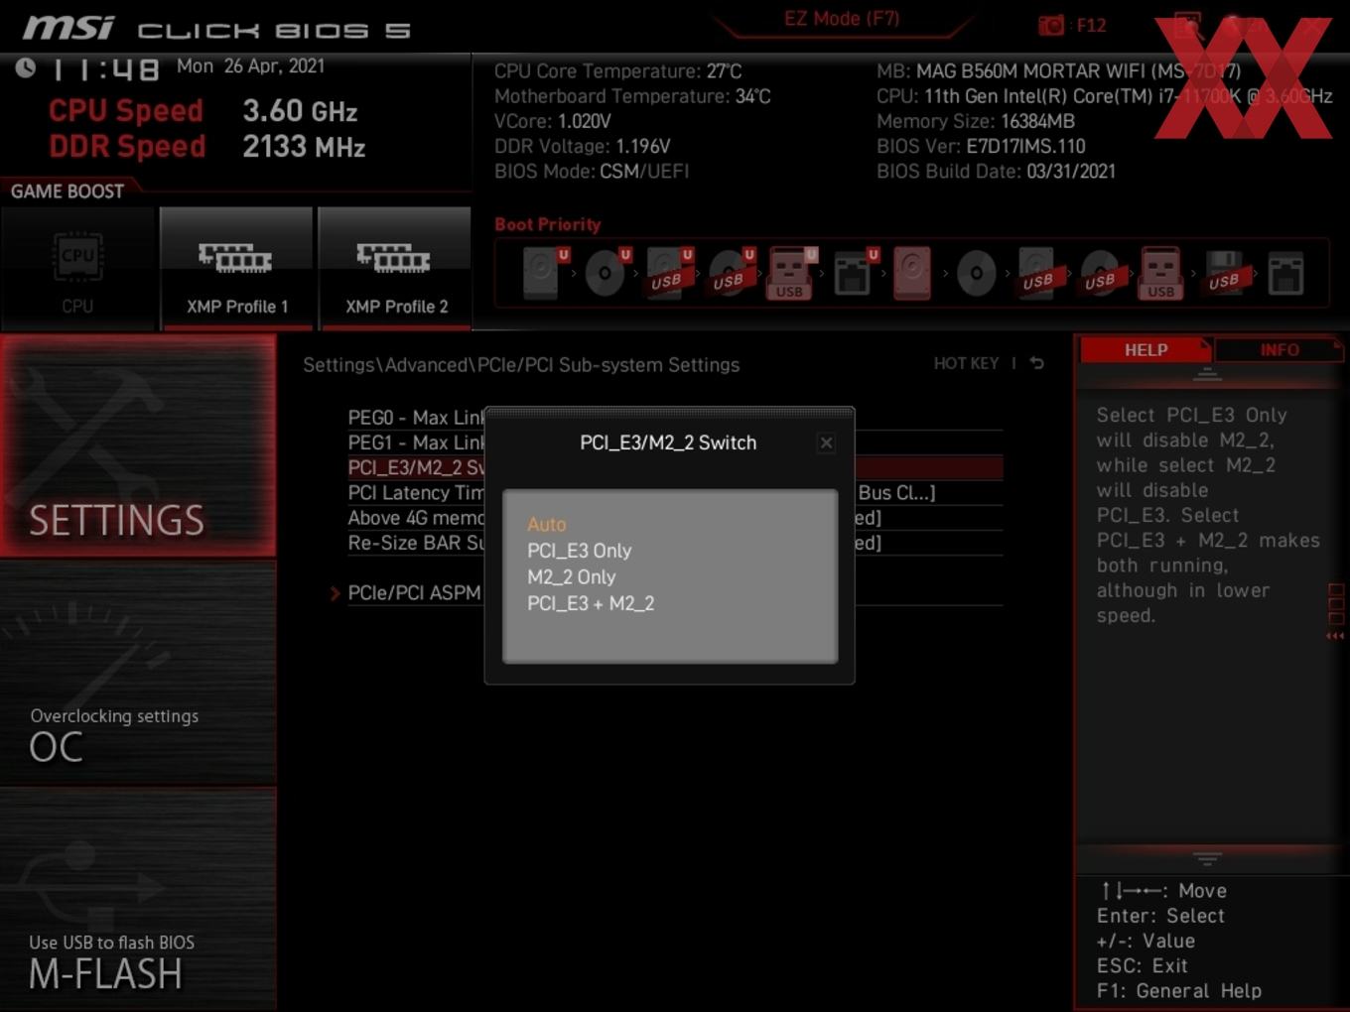The width and height of the screenshot is (1350, 1012).
Task: Click the help panel scroll-up handle
Action: tap(1207, 374)
